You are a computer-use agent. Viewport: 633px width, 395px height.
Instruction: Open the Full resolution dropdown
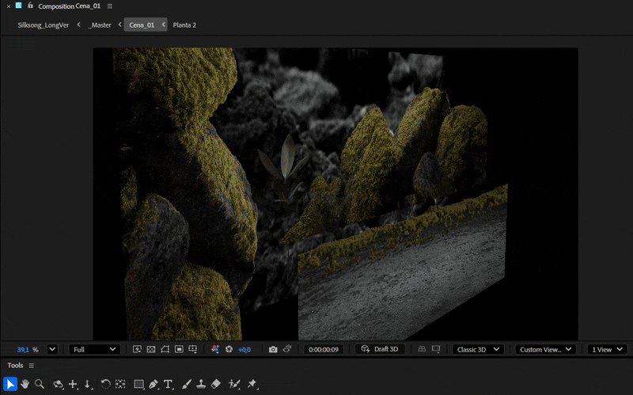coord(94,349)
